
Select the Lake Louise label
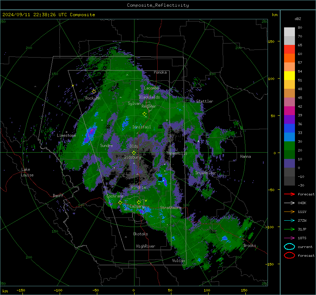27,172
